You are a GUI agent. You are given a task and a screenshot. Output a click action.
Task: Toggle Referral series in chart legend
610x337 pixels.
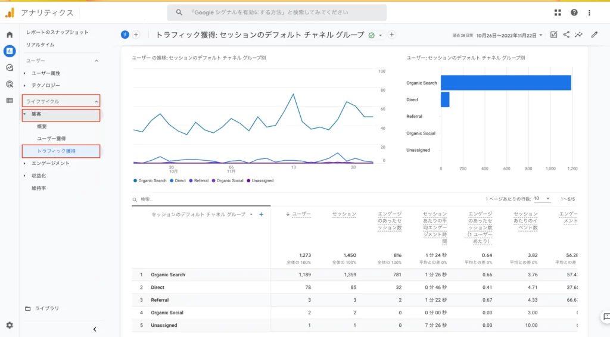[199, 181]
